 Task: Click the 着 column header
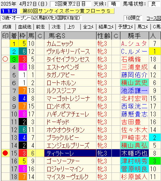14,36
